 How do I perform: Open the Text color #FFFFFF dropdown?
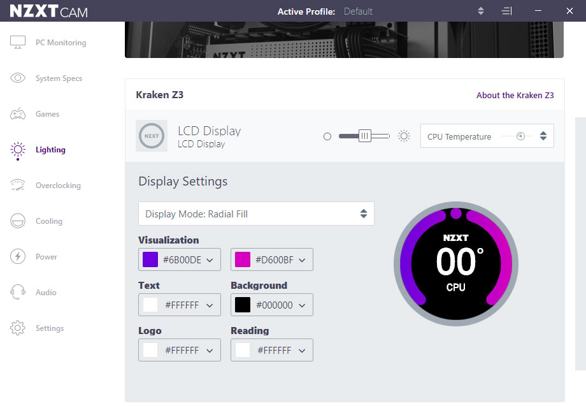click(180, 305)
